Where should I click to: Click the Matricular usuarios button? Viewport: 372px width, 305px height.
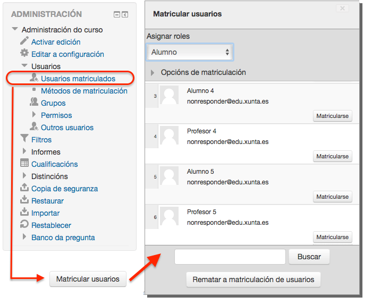[88, 279]
